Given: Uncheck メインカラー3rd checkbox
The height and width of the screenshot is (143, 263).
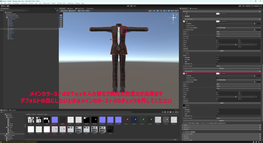Looking at the screenshot, I should (184, 71).
